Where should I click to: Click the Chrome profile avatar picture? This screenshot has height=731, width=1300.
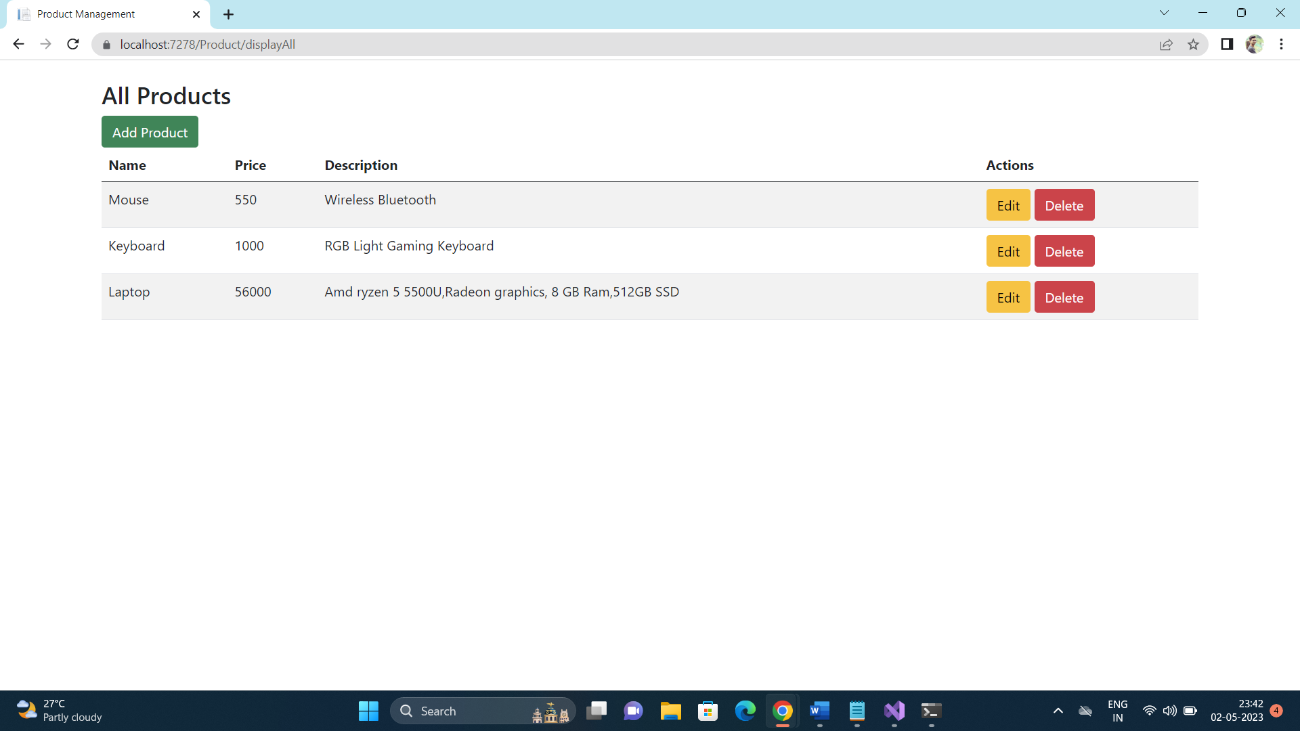[1255, 44]
